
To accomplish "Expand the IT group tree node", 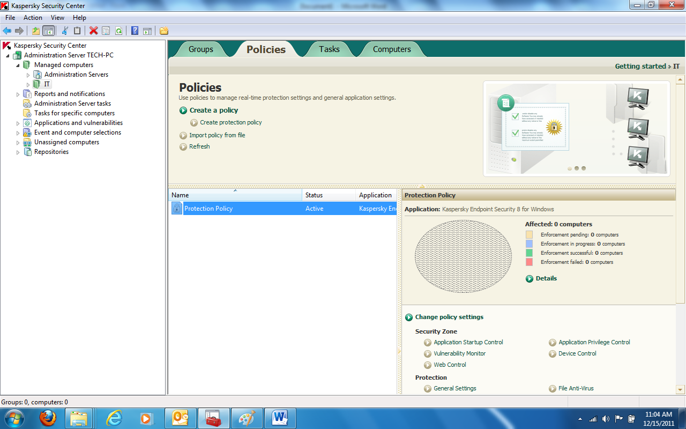I will coord(28,85).
